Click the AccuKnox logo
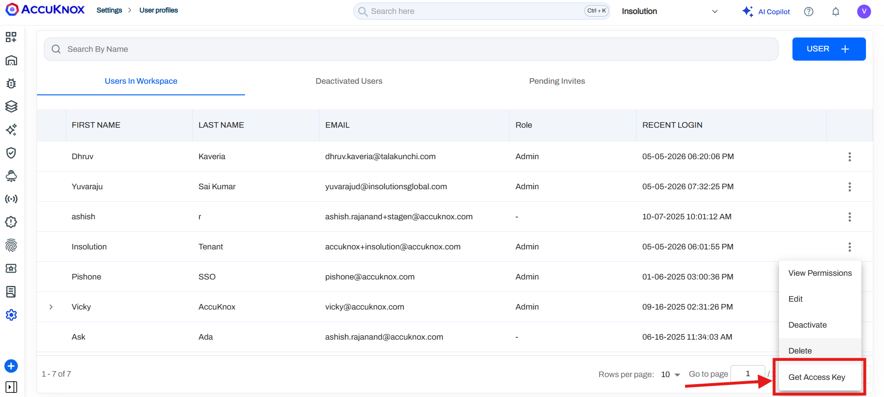Viewport: 884px width, 397px height. (45, 10)
